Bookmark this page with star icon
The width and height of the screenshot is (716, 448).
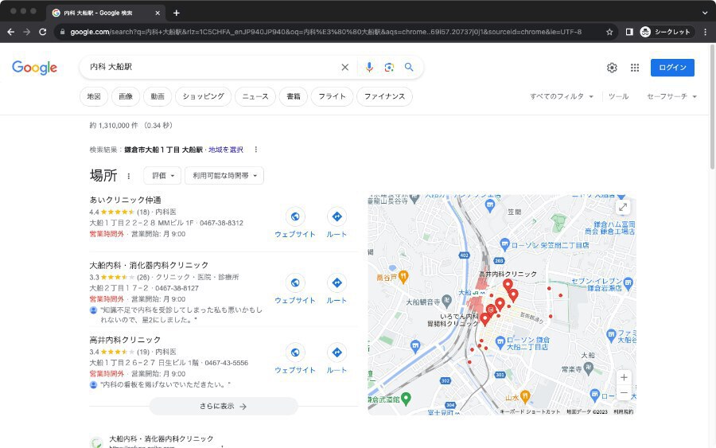coord(609,32)
